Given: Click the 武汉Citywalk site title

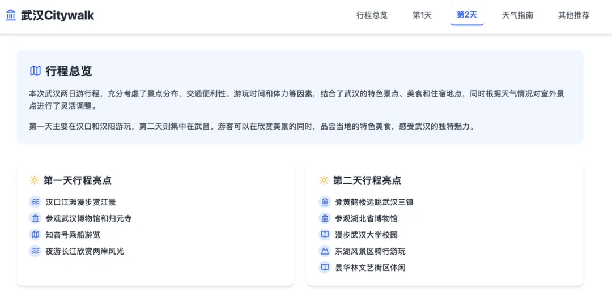Looking at the screenshot, I should [57, 16].
